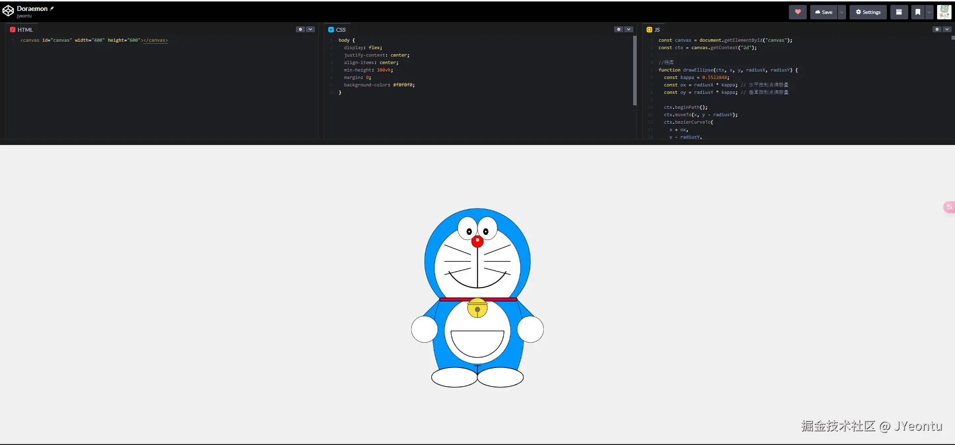
Task: Click the 'const kappa = 0.5522848' line
Action: (697, 77)
